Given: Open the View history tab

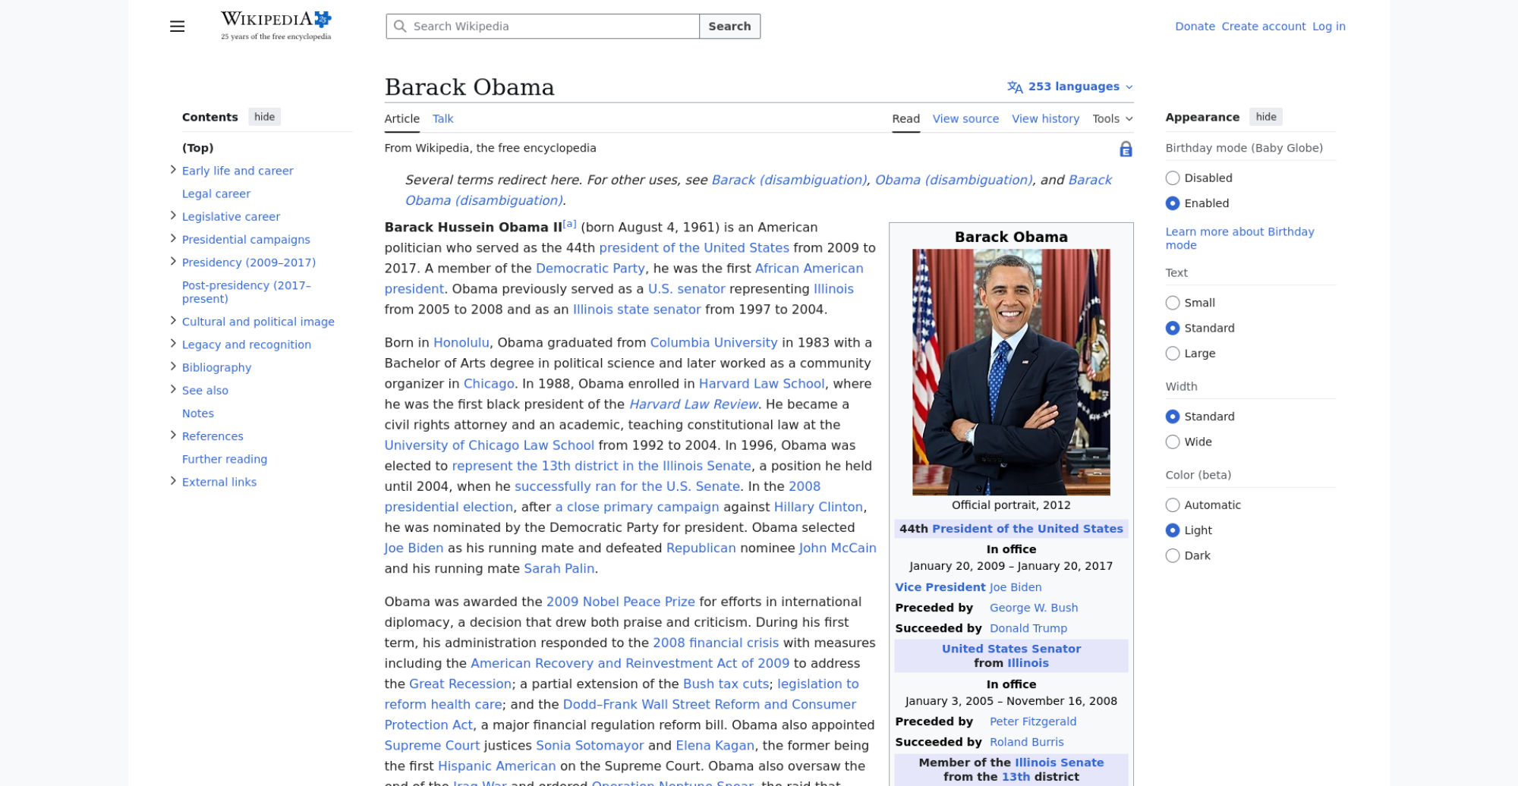Looking at the screenshot, I should point(1045,119).
